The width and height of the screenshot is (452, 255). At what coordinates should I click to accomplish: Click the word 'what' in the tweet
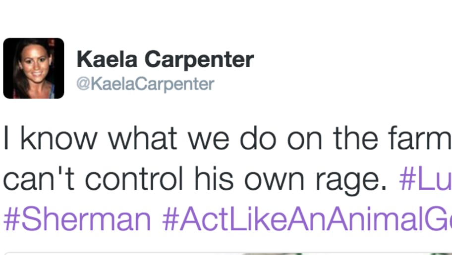(x=142, y=138)
